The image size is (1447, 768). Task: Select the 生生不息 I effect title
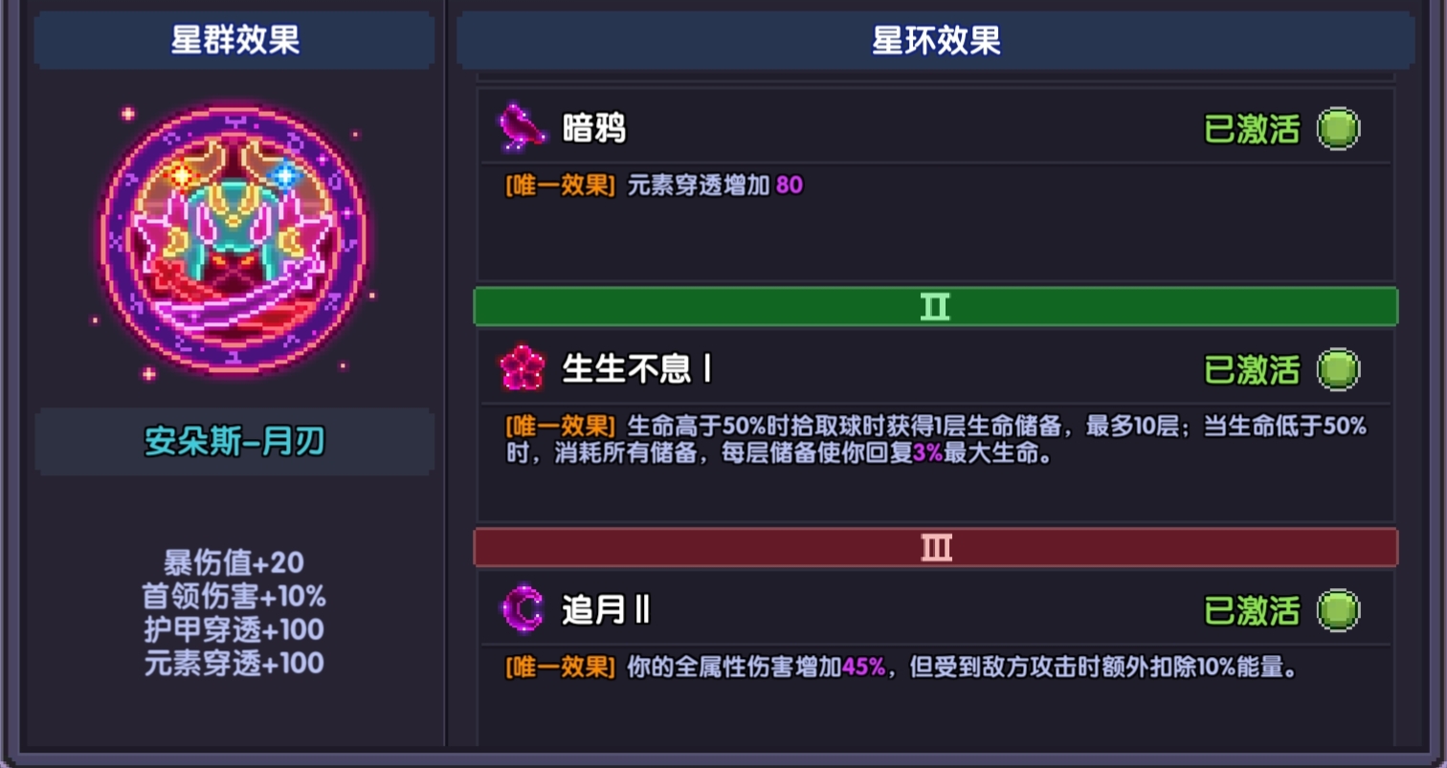636,369
